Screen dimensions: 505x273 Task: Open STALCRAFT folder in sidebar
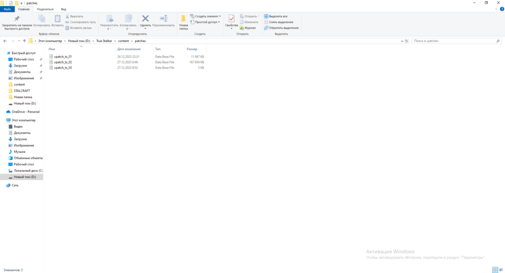click(x=22, y=91)
